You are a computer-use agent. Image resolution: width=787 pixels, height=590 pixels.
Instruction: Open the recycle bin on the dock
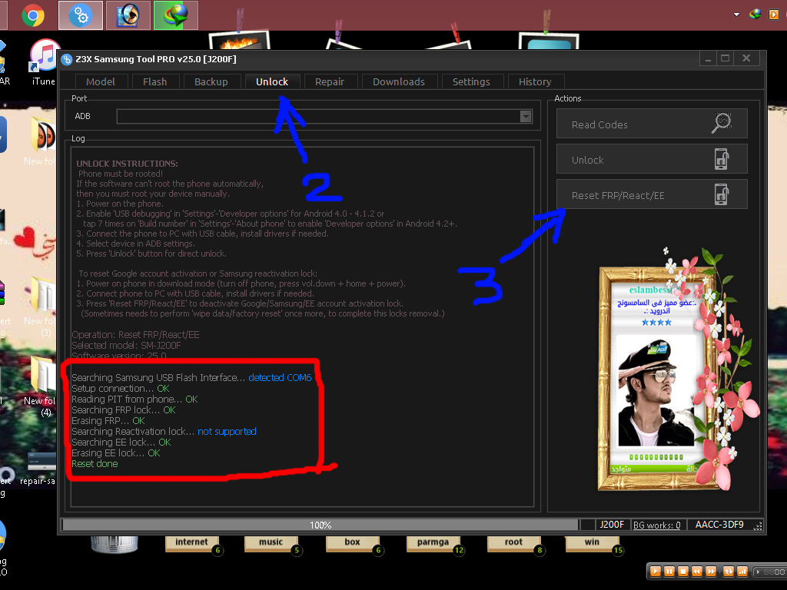click(115, 545)
